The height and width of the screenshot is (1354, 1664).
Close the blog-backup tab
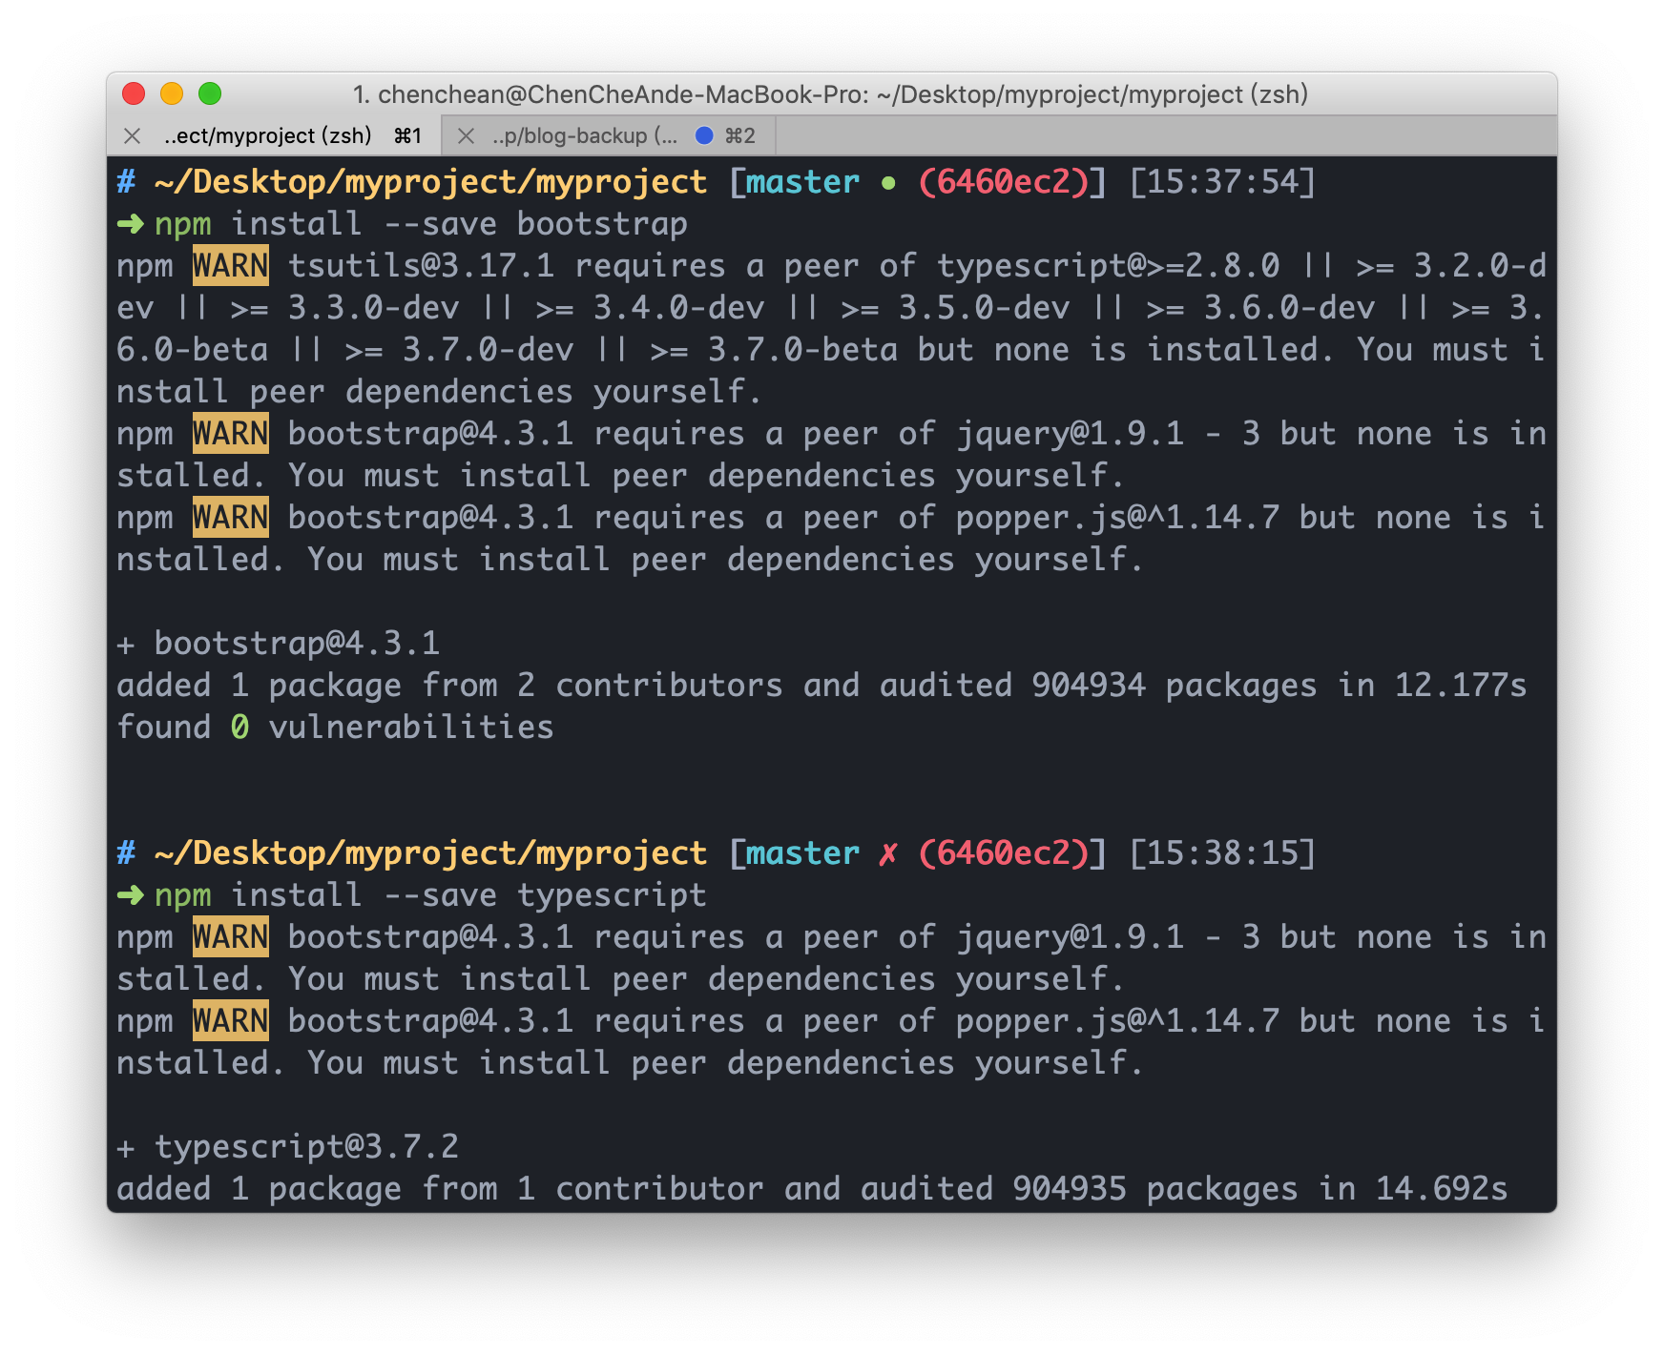(x=466, y=136)
